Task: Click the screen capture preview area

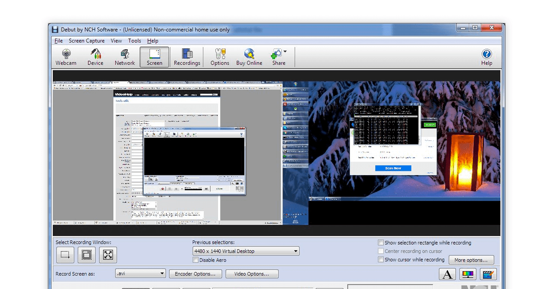Action: 276,153
